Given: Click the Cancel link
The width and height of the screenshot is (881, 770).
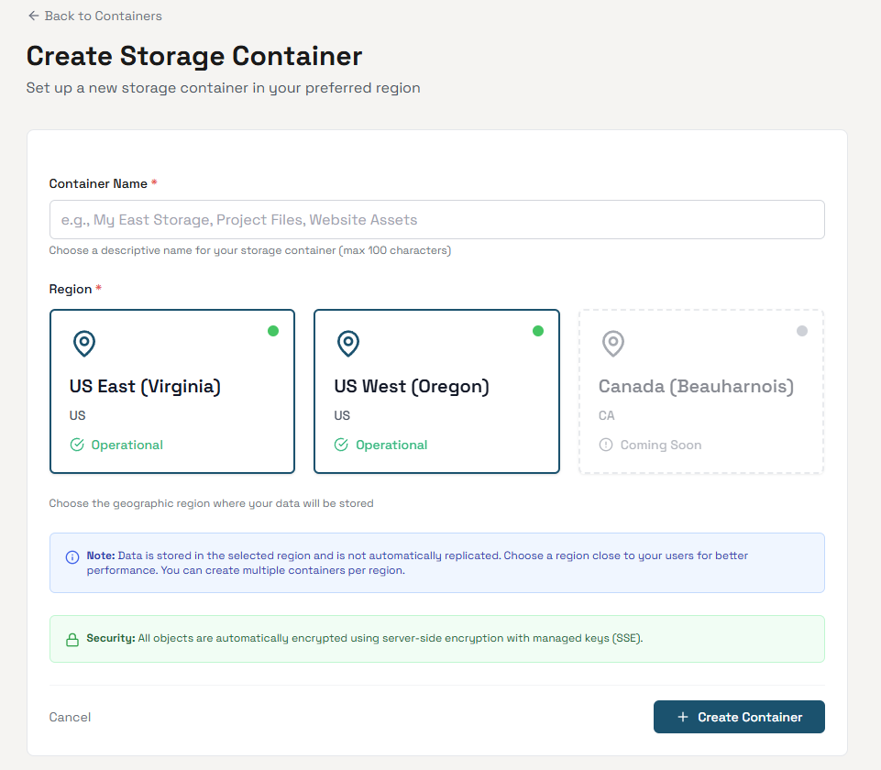Looking at the screenshot, I should (70, 717).
